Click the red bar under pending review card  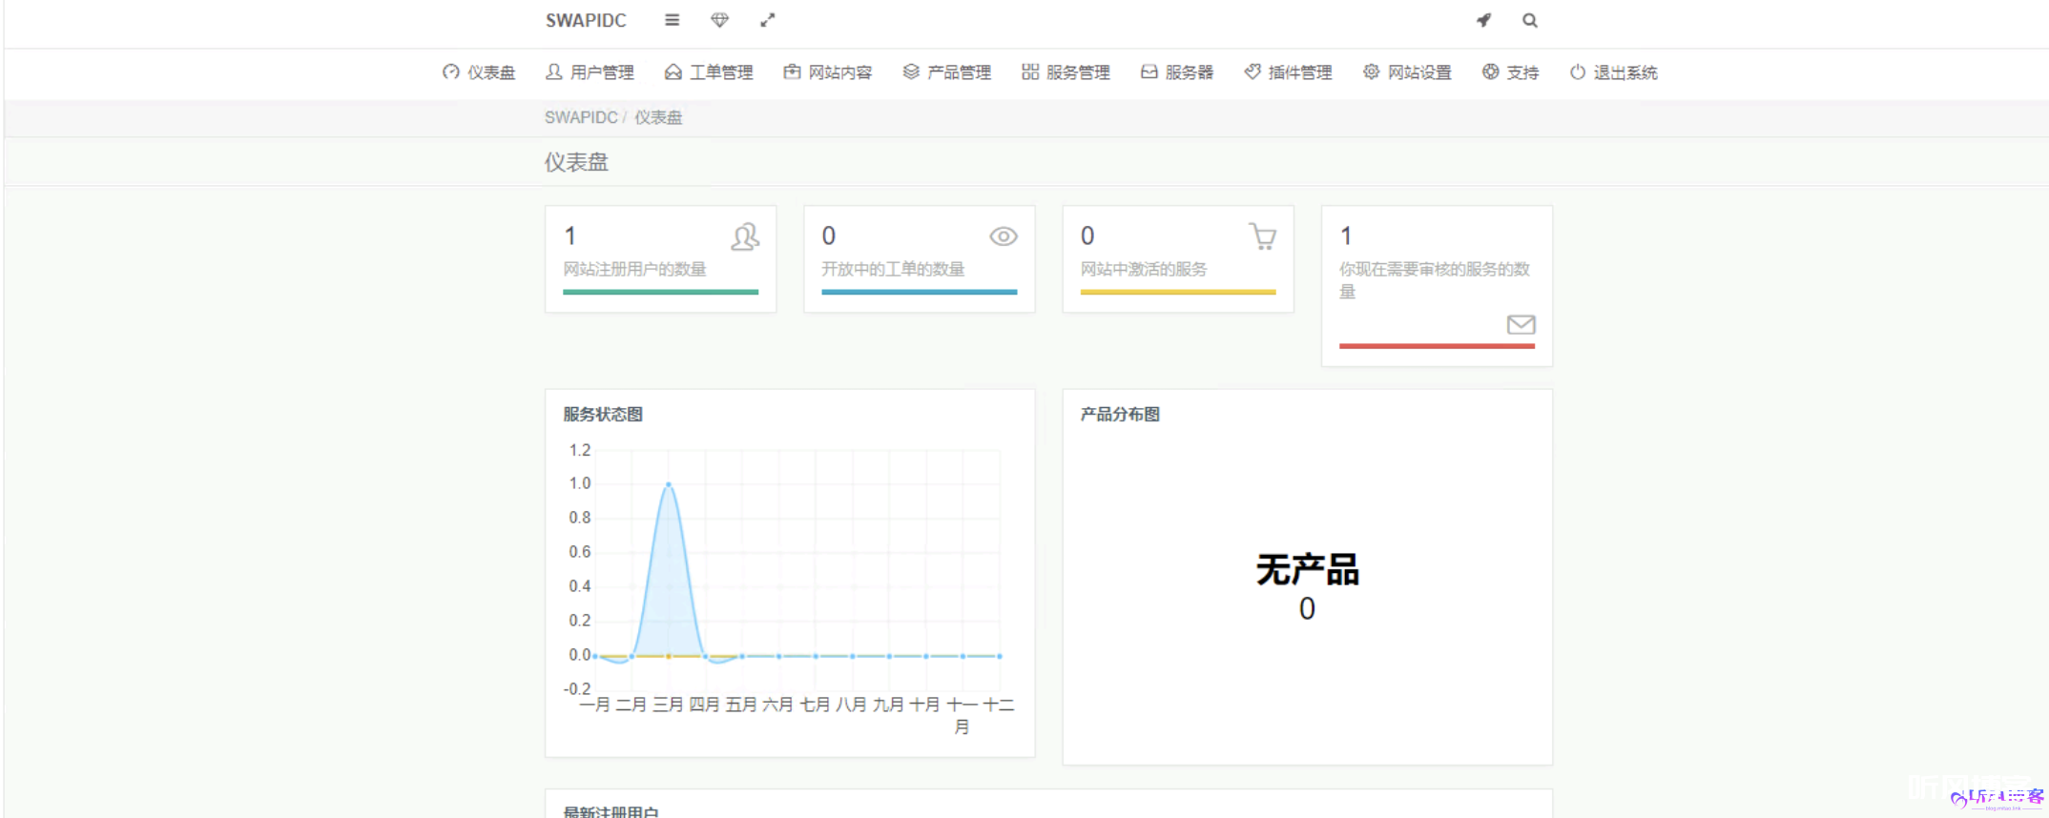tap(1437, 346)
